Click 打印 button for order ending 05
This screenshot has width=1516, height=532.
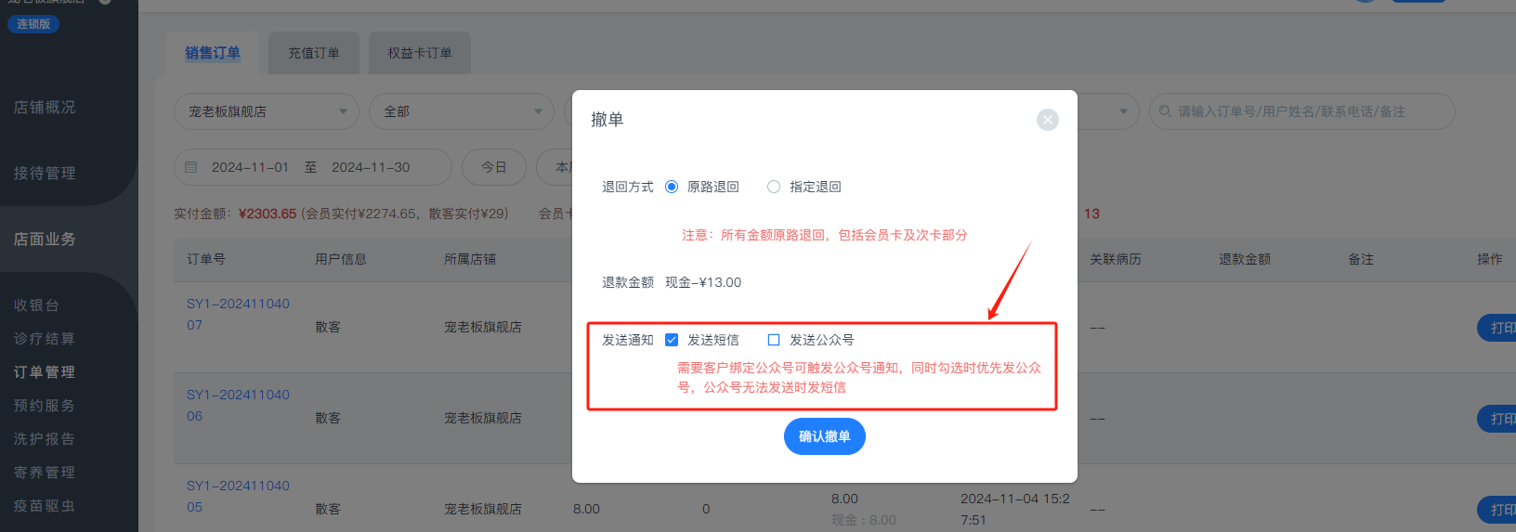1496,510
